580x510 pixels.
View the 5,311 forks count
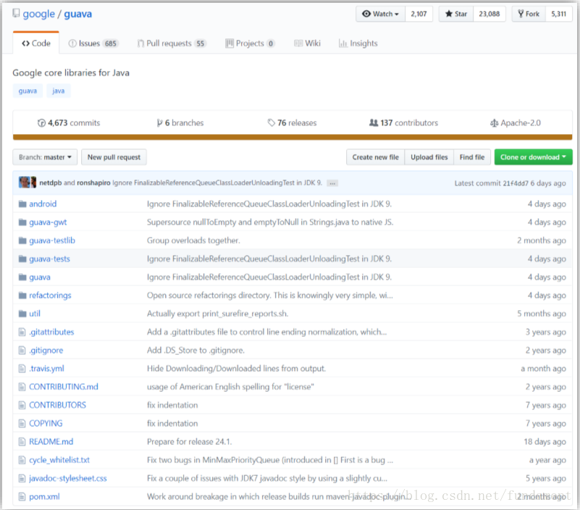(x=558, y=14)
